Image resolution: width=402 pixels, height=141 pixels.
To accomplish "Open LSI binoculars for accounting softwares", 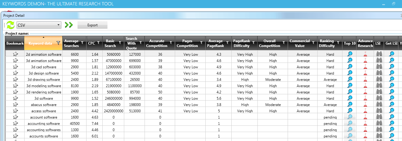I will 379,130.
